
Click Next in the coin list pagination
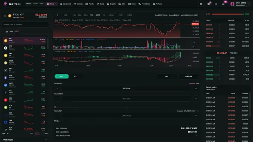[x=46, y=134]
